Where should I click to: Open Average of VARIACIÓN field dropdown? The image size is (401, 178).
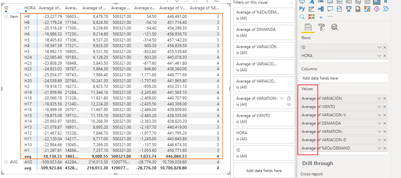(x=379, y=98)
